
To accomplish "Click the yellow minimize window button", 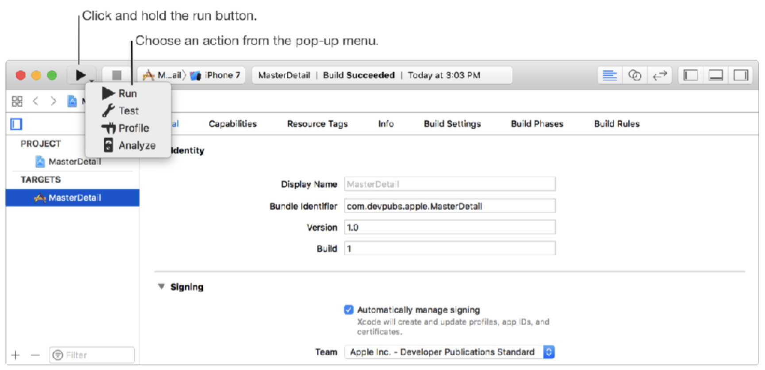I will point(36,75).
